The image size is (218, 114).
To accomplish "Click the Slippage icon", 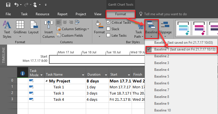I will point(165,29).
